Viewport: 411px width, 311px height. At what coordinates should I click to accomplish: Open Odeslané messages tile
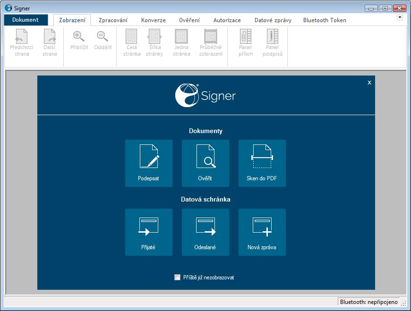click(205, 232)
